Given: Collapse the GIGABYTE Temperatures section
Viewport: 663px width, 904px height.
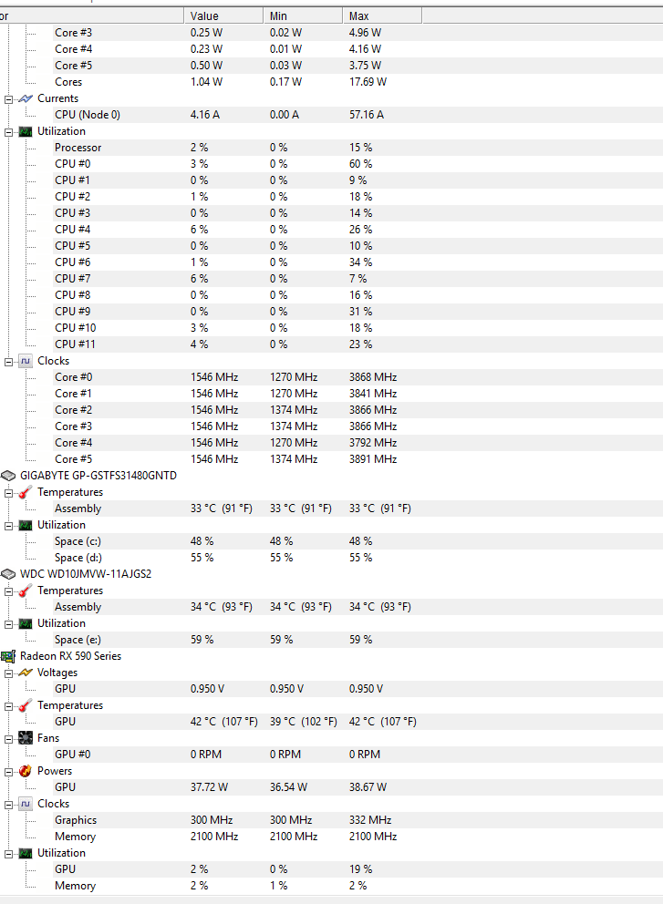Looking at the screenshot, I should click(9, 492).
